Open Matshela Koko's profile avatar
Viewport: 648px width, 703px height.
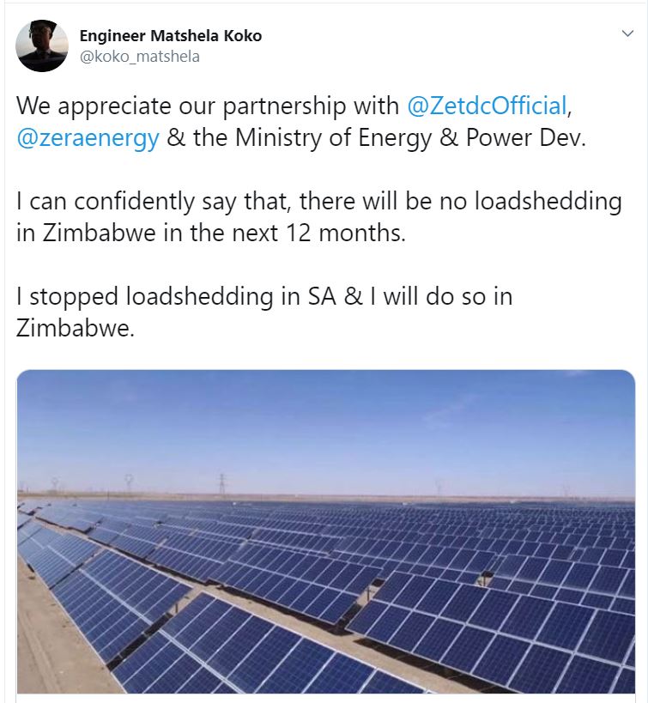(x=42, y=45)
